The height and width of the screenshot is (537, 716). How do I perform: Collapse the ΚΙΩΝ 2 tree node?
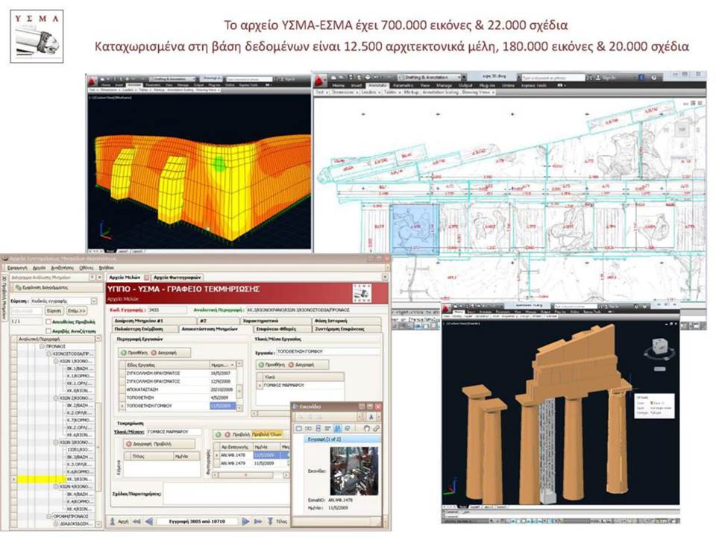coord(56,398)
